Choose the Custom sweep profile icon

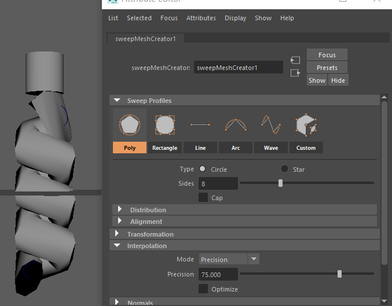pyautogui.click(x=306, y=124)
